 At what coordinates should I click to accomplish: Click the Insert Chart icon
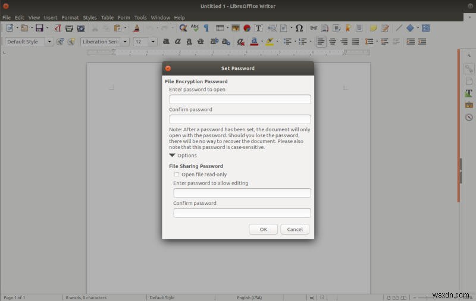pos(247,28)
